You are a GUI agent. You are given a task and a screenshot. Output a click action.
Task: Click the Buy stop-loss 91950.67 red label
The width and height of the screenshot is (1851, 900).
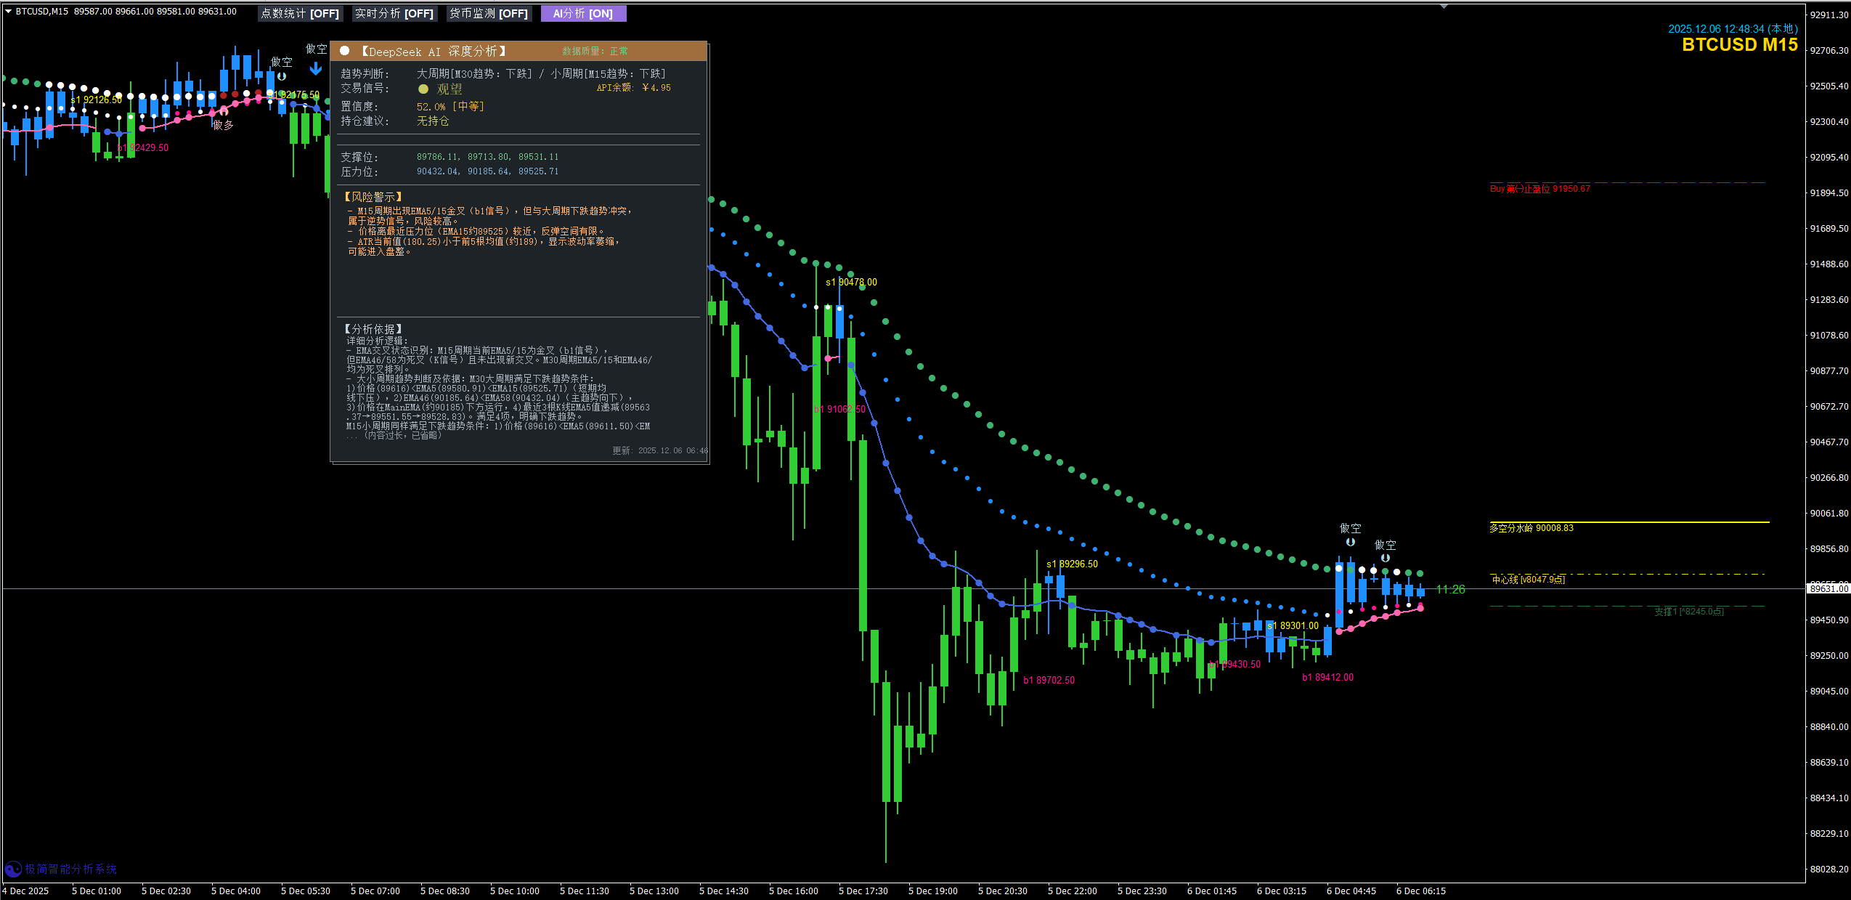[1539, 189]
